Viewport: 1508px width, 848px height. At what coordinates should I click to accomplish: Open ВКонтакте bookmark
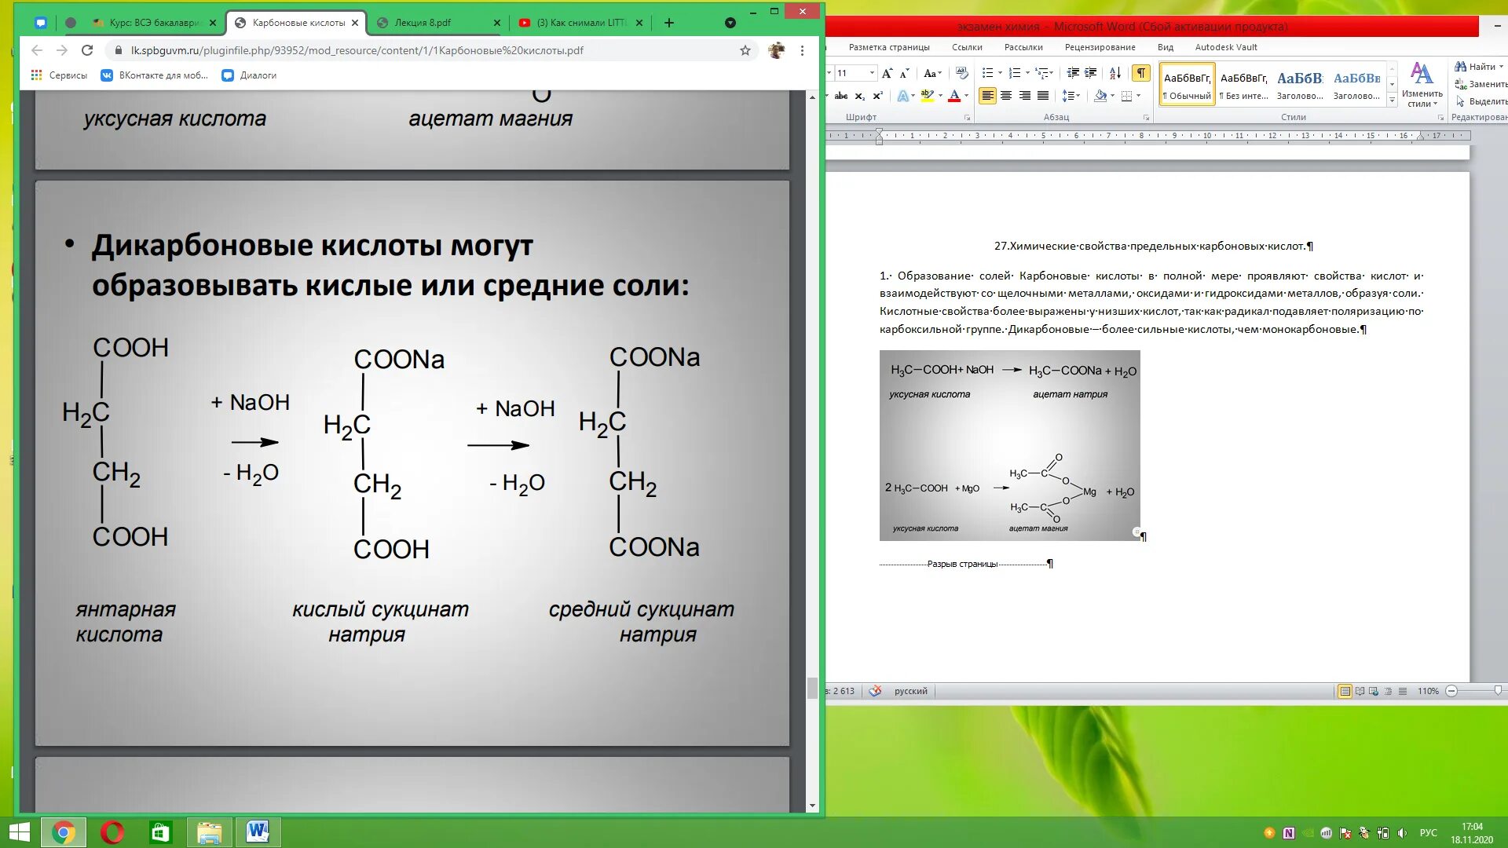[x=155, y=75]
